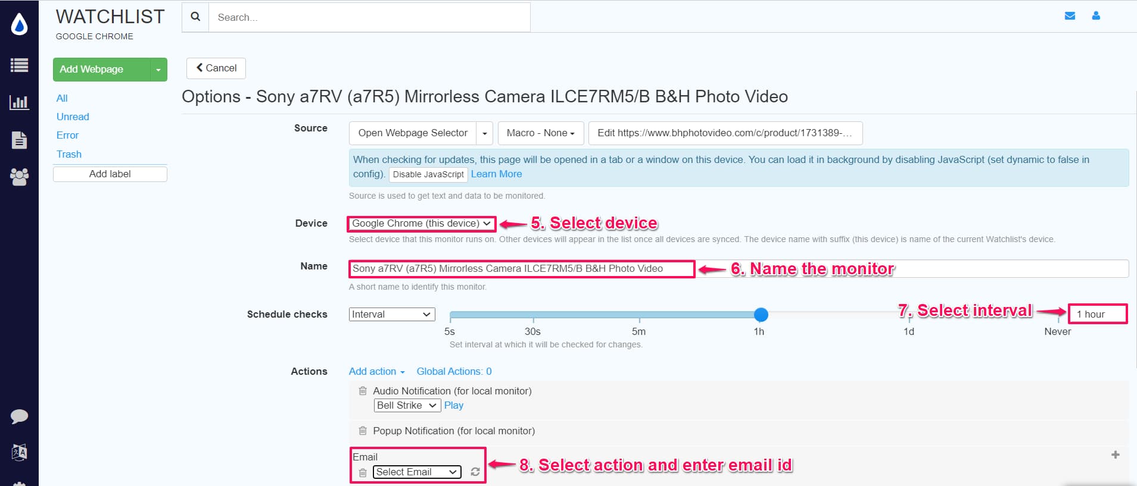The width and height of the screenshot is (1137, 486).
Task: Open the mail envelope at top right
Action: 1070,16
